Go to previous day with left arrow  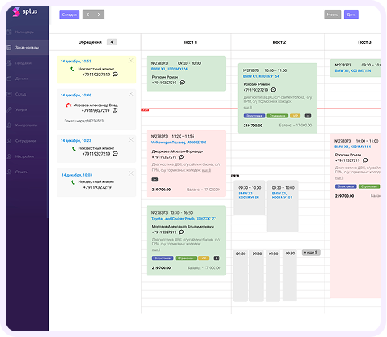tap(88, 15)
